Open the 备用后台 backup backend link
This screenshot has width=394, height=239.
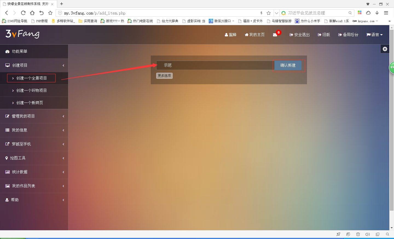coord(348,35)
